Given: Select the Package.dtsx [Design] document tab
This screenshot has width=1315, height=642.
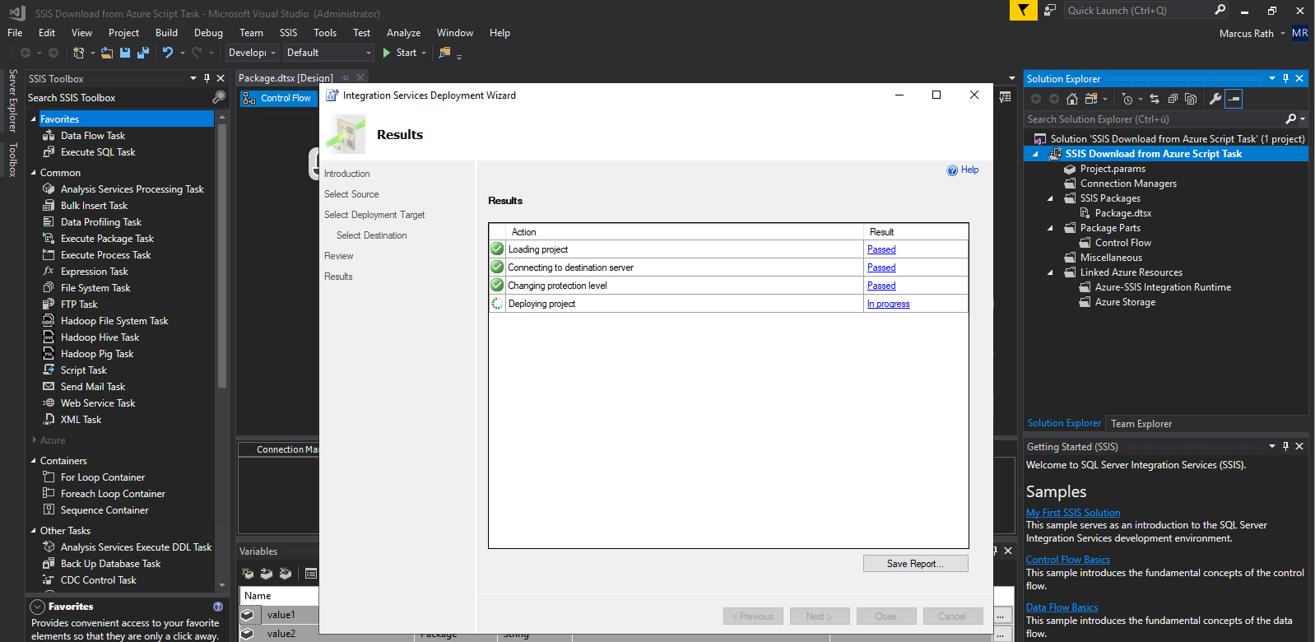Looking at the screenshot, I should click(286, 78).
